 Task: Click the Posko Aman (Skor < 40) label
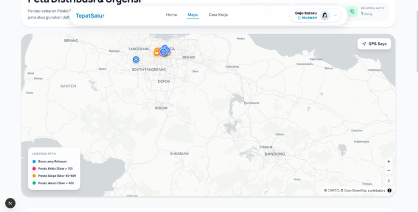56,183
